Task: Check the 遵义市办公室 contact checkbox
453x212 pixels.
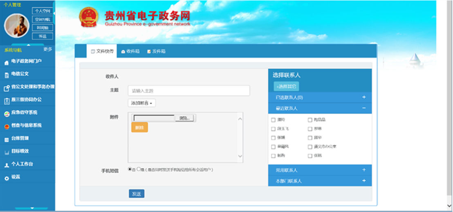Action: tap(310, 147)
